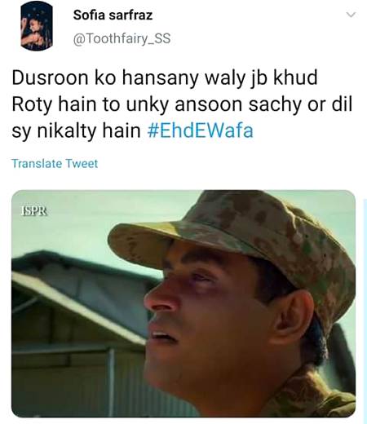Open the adjacent image sliver on the right edge
This screenshot has height=424, width=367.
[365, 310]
